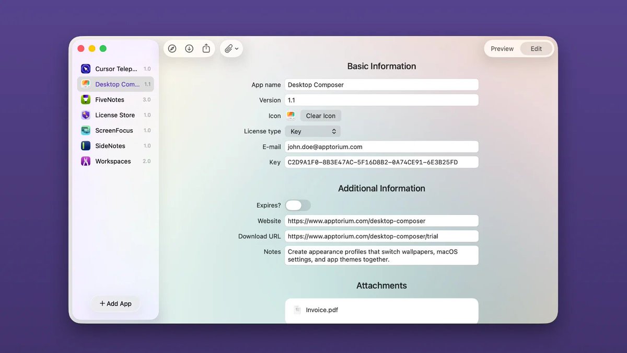
Task: Open the License type dropdown
Action: tap(313, 131)
